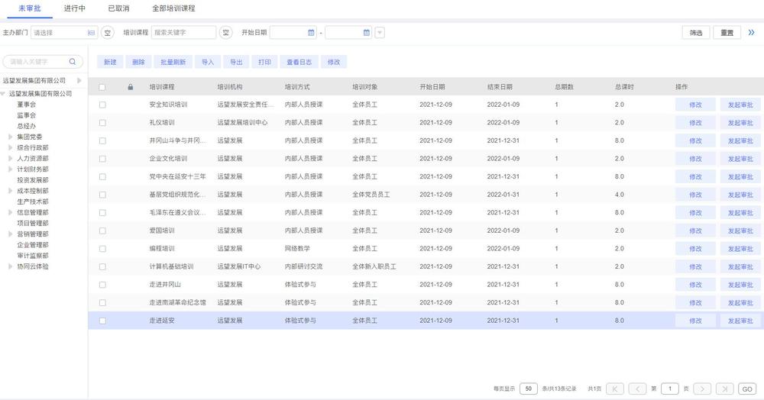The image size is (764, 400).
Task: Click the 培训课程 keyword search field
Action: [x=183, y=33]
